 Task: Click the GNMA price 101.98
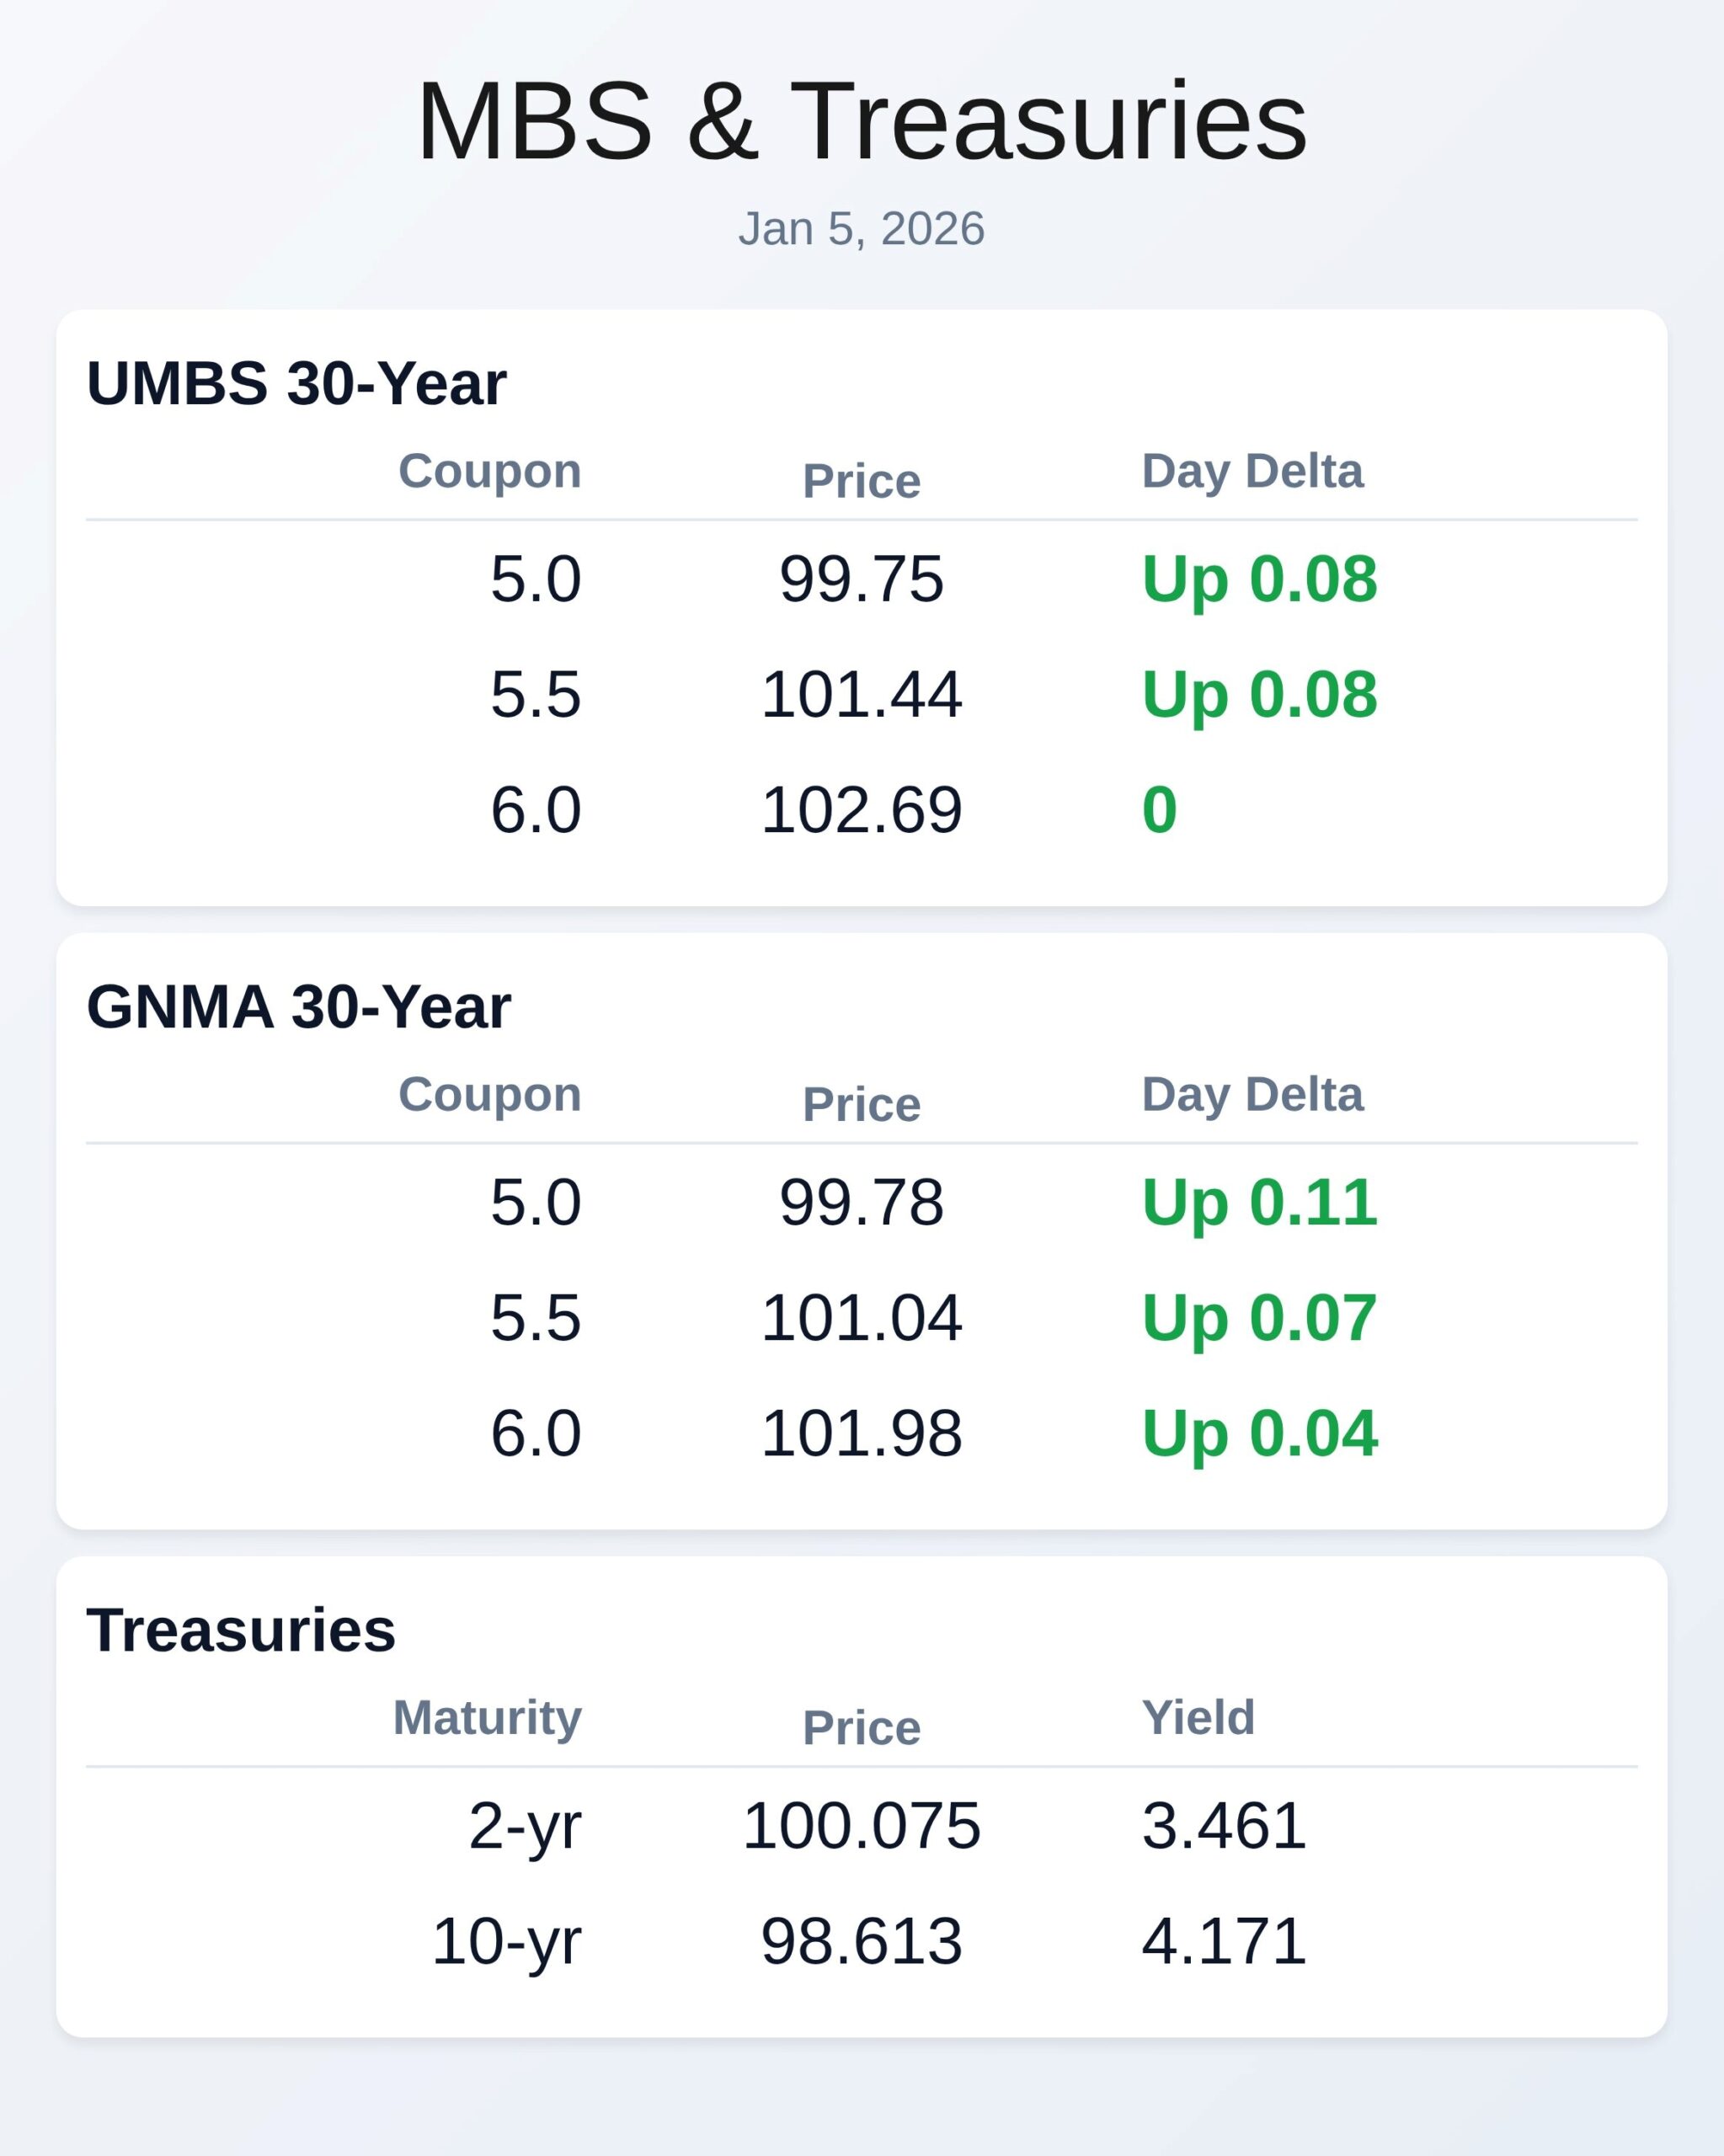861,1432
